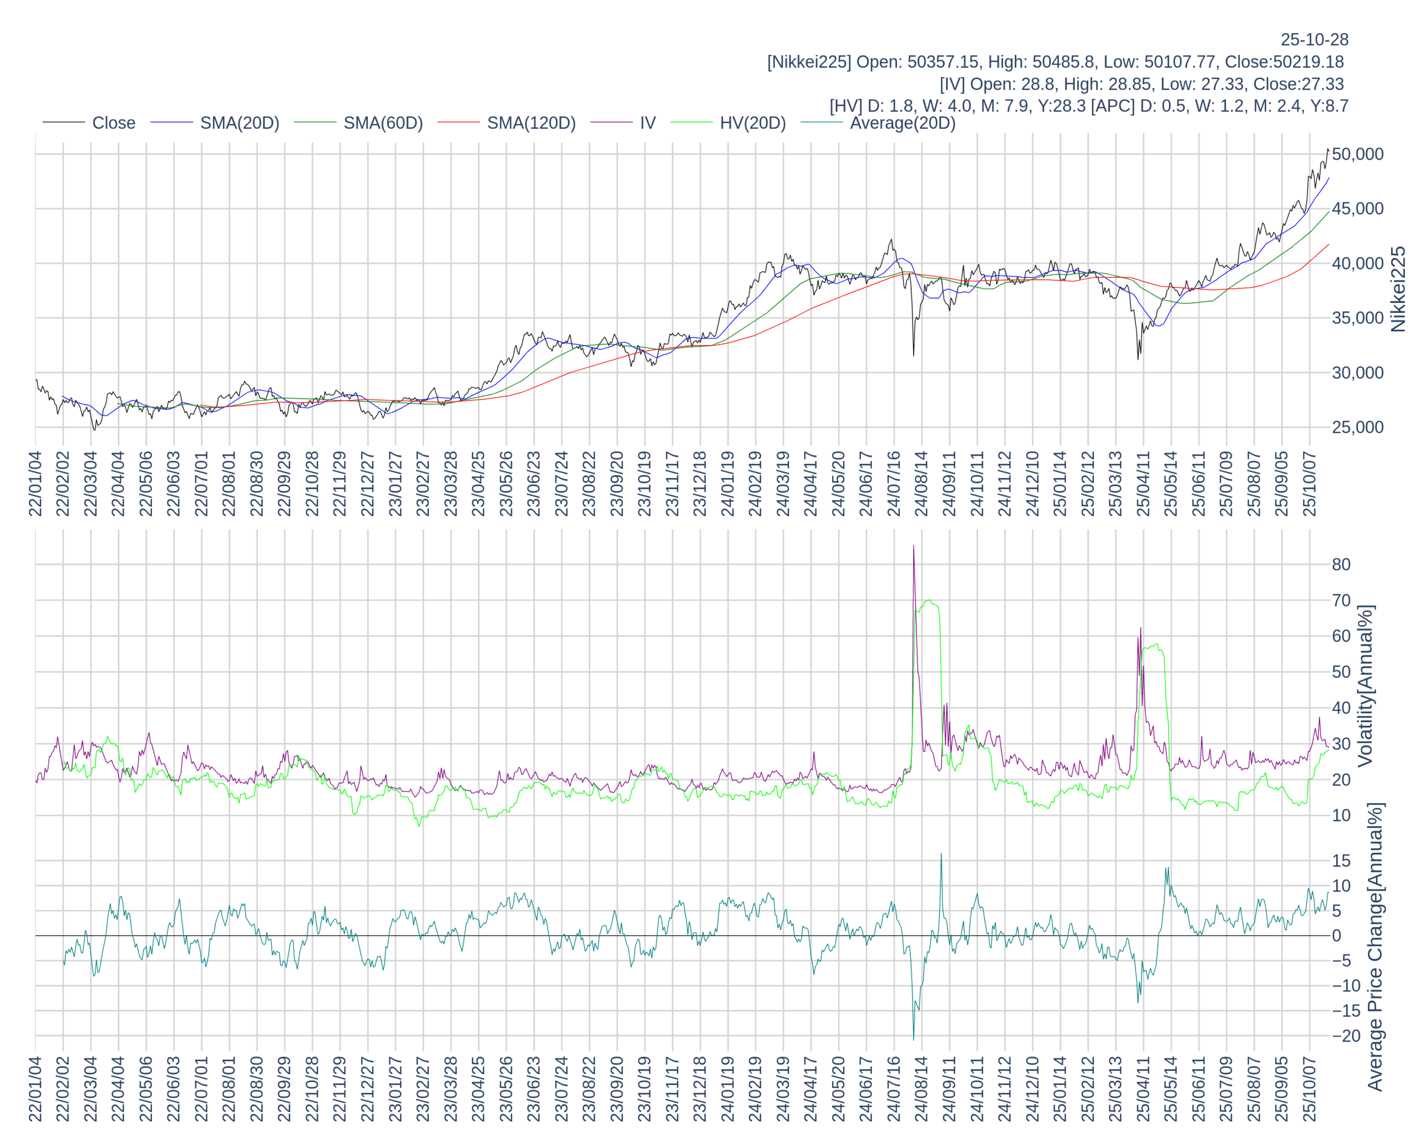Hide the SMA(20D) legend entry

pyautogui.click(x=239, y=123)
